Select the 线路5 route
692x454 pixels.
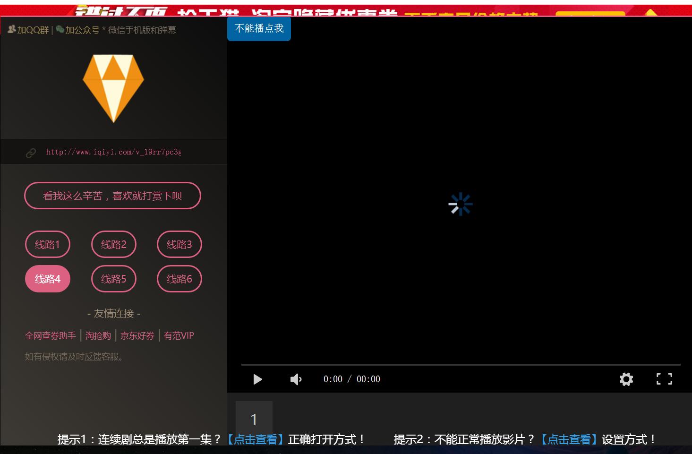click(113, 279)
